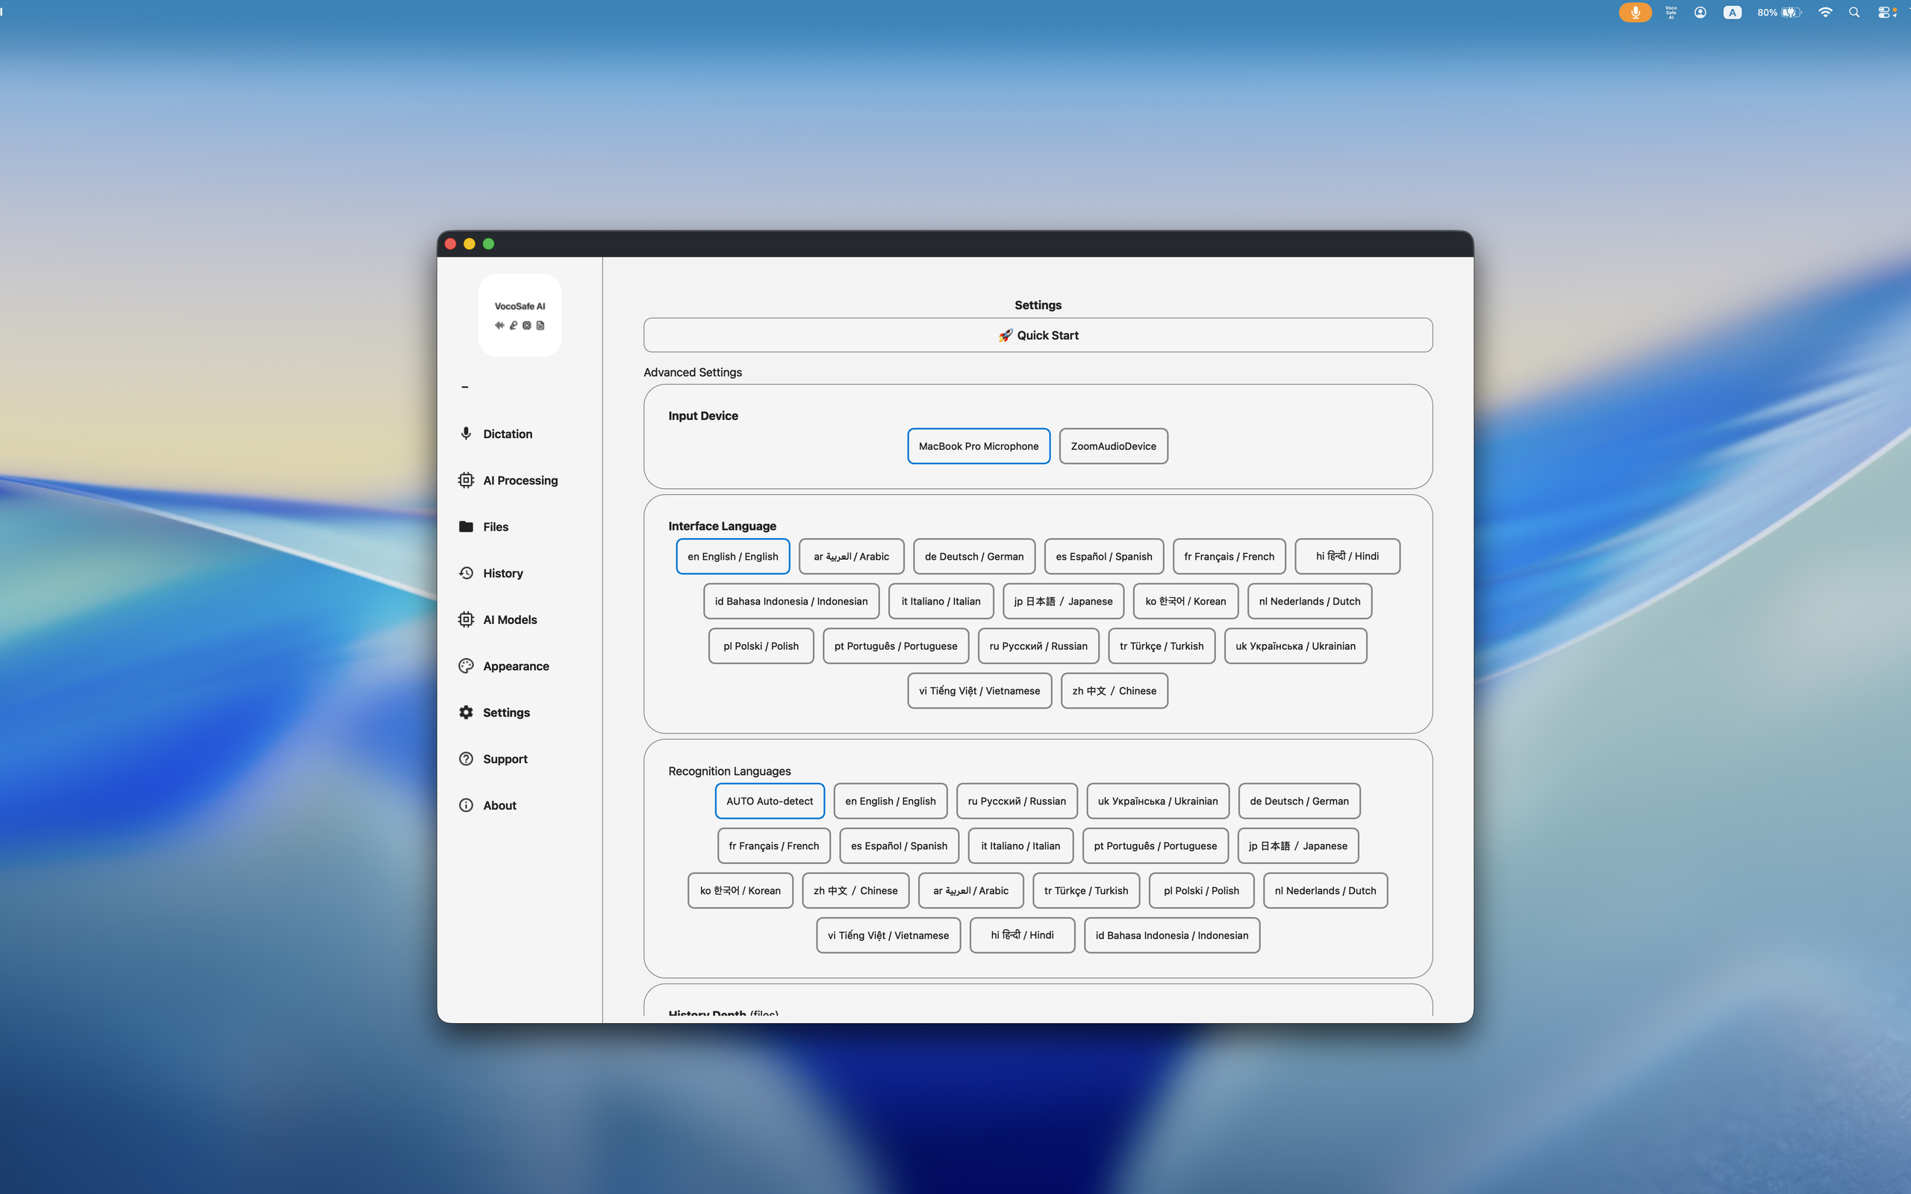Click the orange microphone icon in menu bar
The width and height of the screenshot is (1911, 1194).
pos(1635,13)
